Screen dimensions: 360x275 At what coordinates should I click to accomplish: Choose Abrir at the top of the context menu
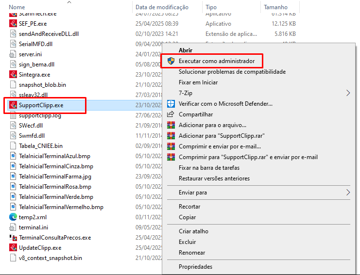click(186, 50)
